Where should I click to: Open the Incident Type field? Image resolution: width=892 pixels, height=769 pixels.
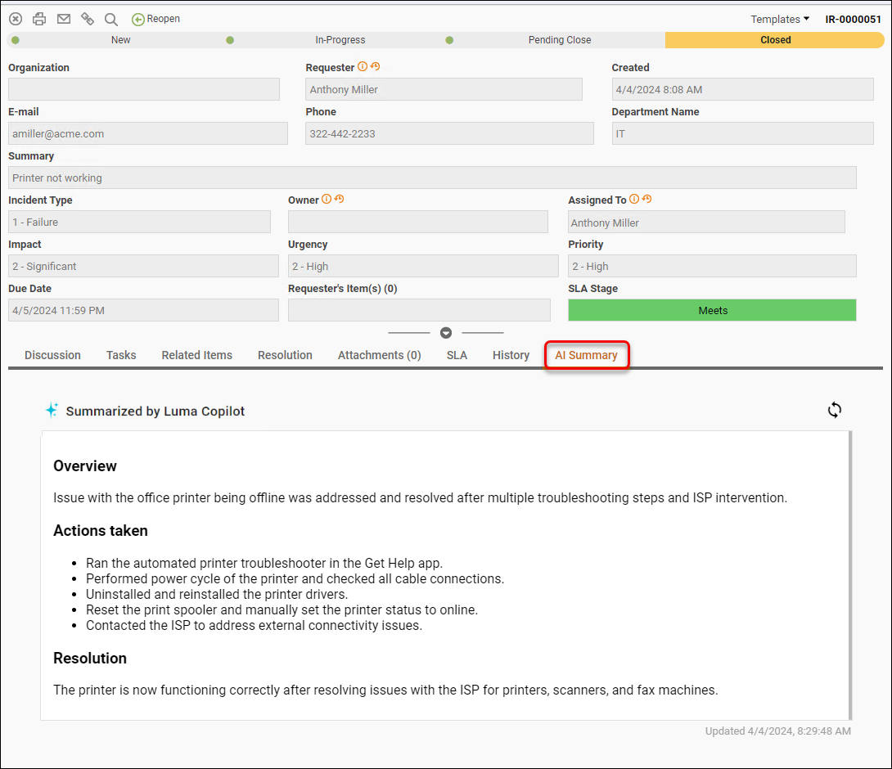coord(139,222)
